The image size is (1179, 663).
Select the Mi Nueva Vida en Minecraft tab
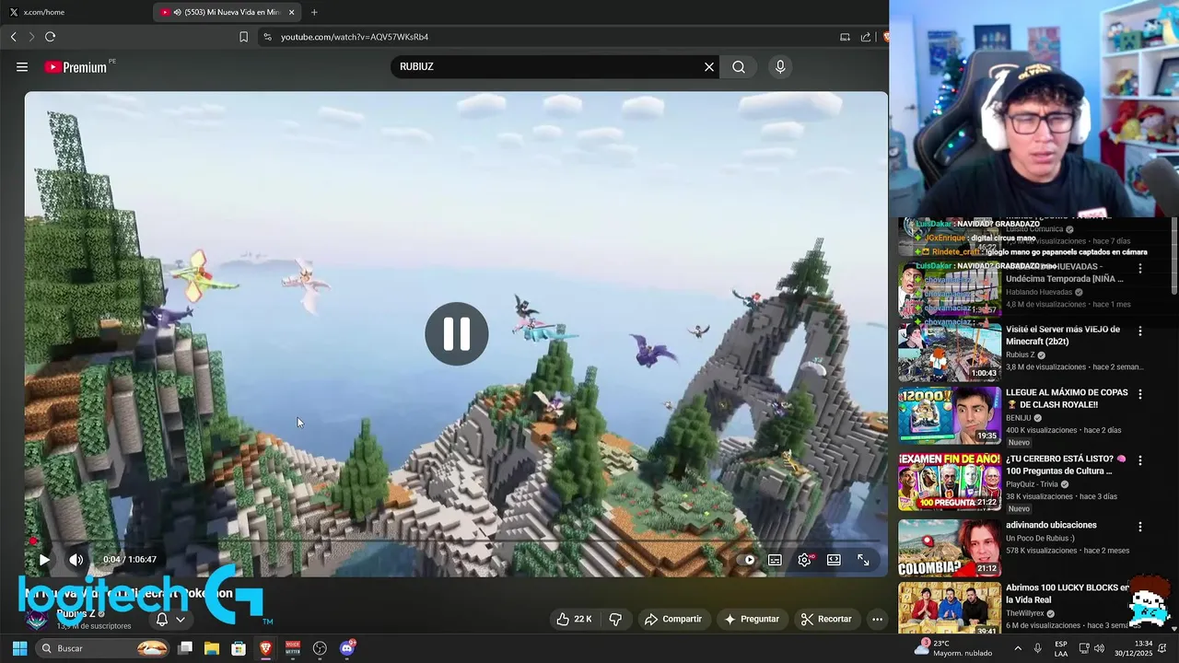226,12
